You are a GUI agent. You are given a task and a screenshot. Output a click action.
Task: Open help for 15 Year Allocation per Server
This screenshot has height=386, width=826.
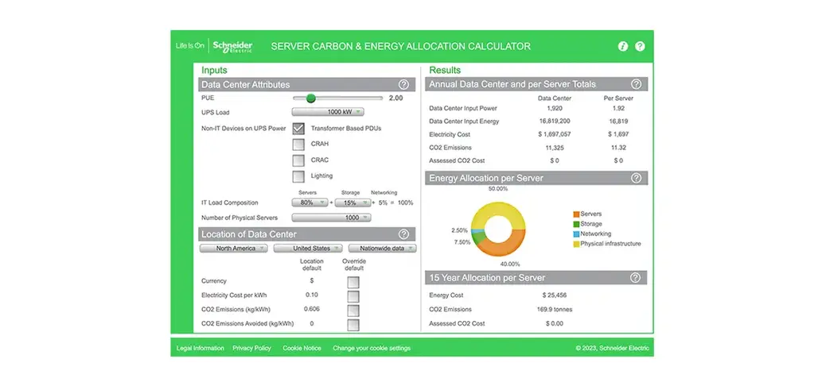pyautogui.click(x=635, y=277)
